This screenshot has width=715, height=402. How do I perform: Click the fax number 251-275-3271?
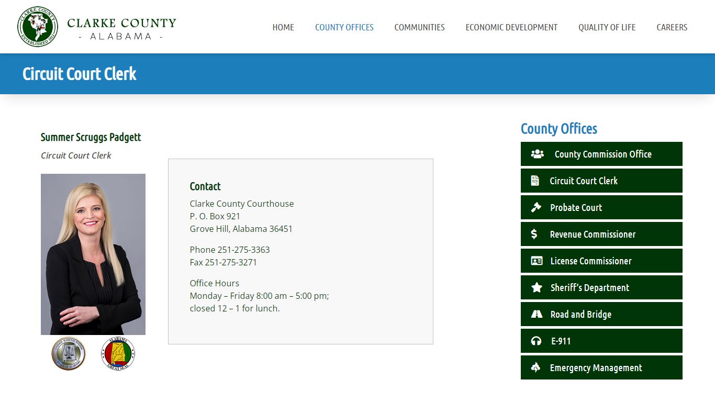(231, 262)
